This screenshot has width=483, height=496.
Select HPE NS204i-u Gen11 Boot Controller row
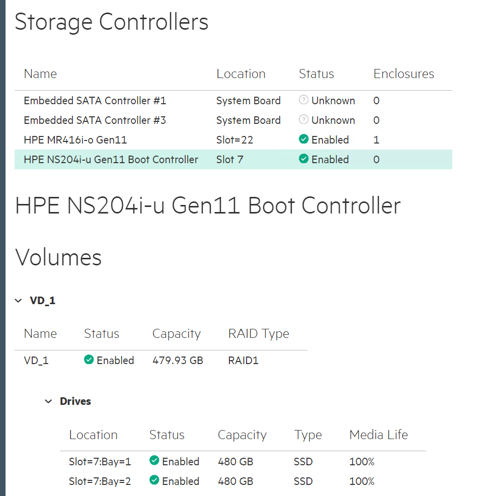pos(233,160)
